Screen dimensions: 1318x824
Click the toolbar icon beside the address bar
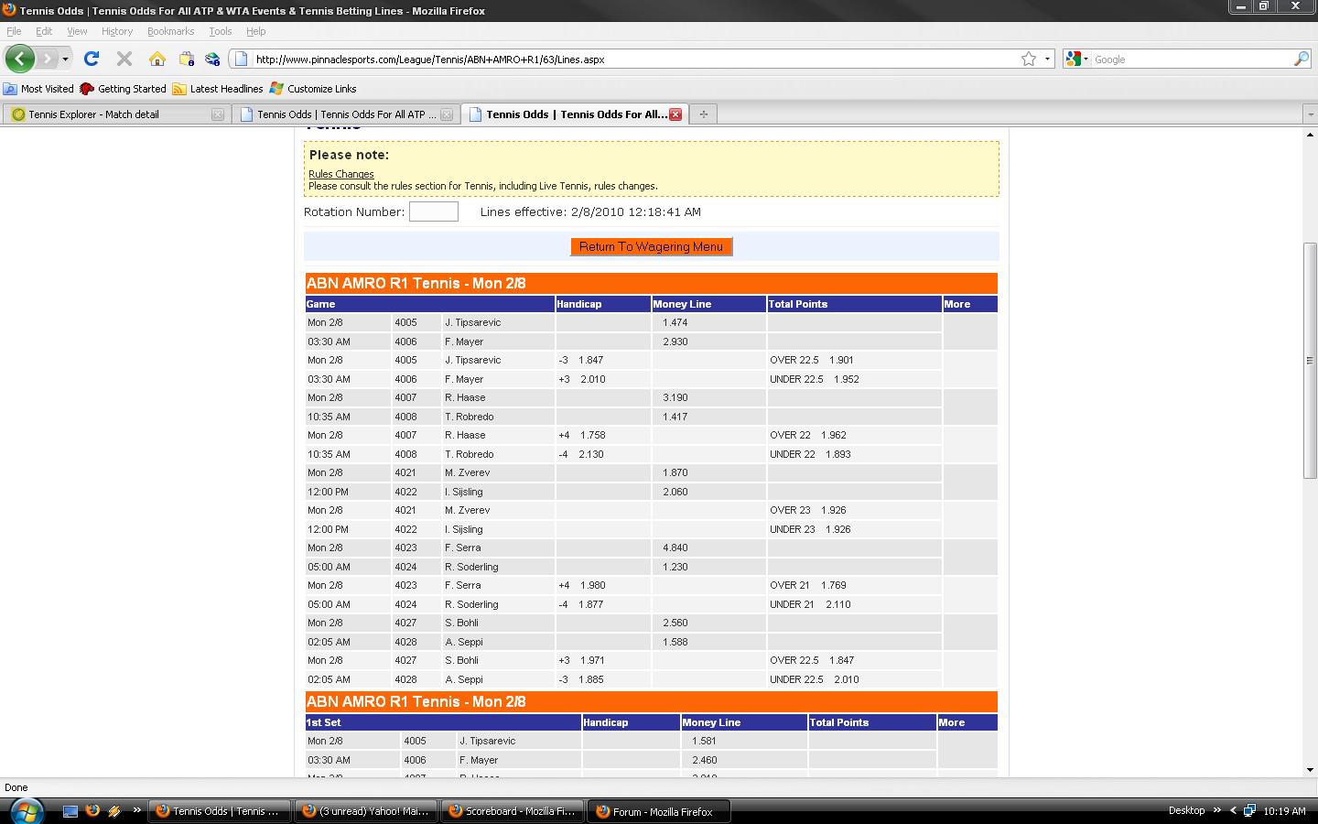click(212, 59)
